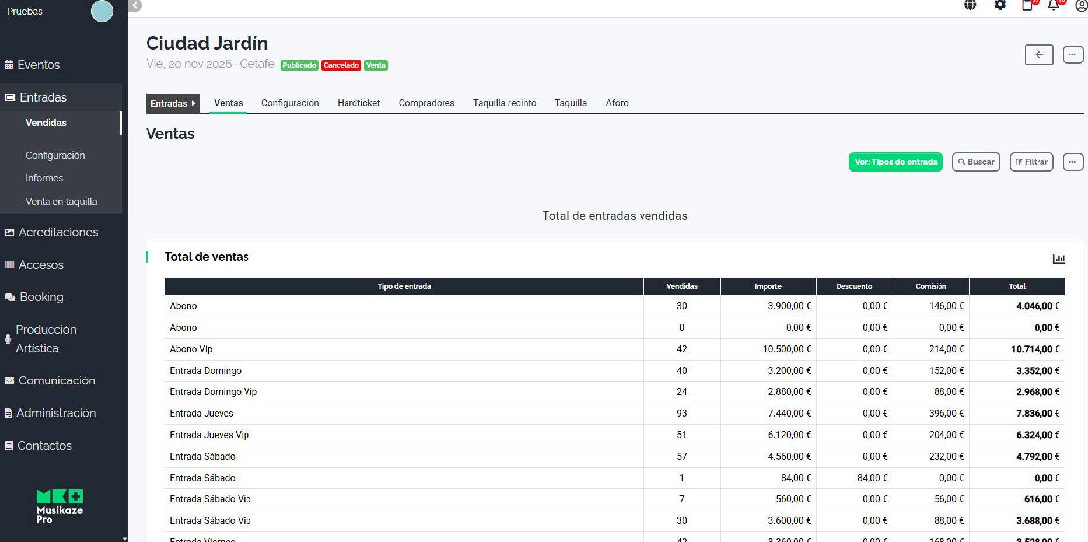Open the clipboard icon in top bar
The image size is (1088, 542).
pos(1027,5)
